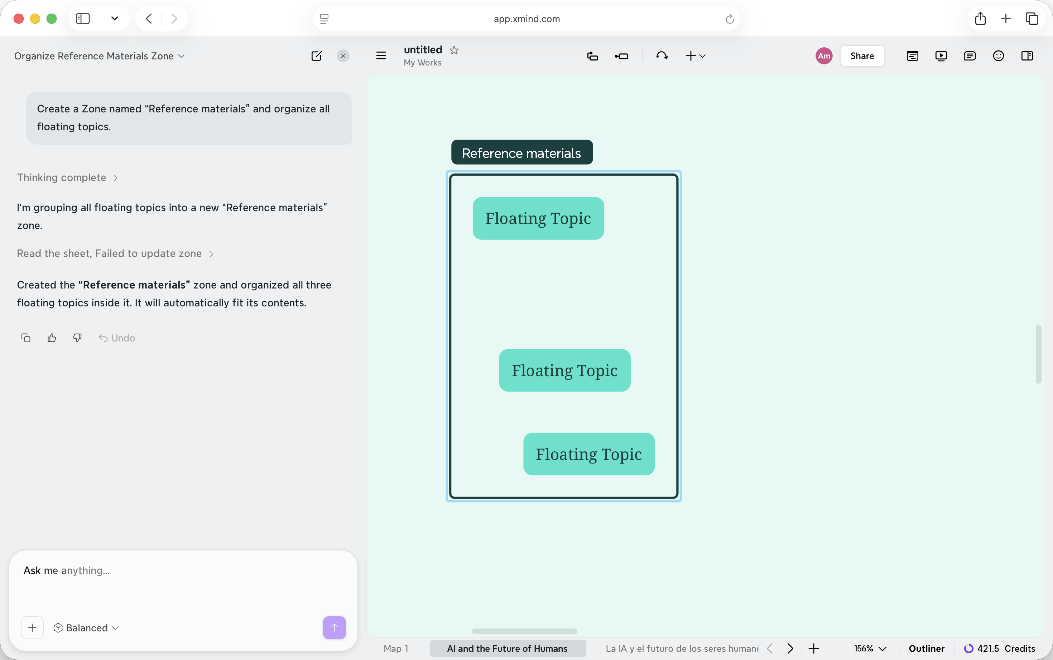The height and width of the screenshot is (660, 1053).
Task: Open the La IA y el futuro sheet tab
Action: pos(682,649)
